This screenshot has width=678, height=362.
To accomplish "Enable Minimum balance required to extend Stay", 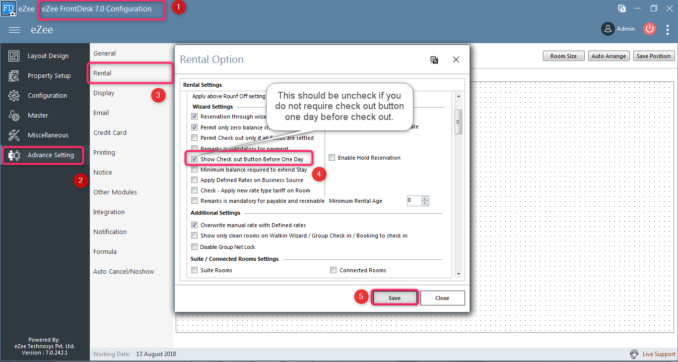I will [x=195, y=170].
